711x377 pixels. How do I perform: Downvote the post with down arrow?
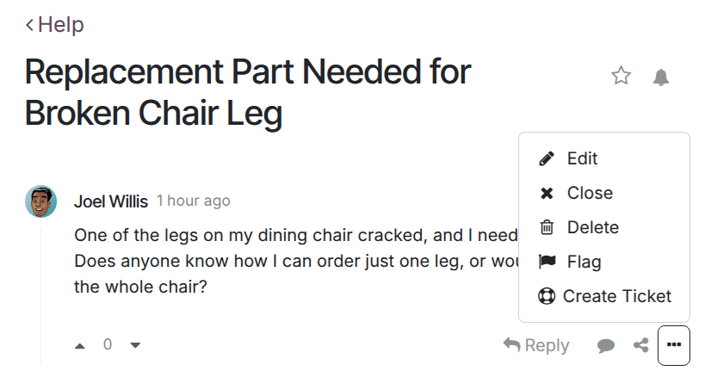[135, 346]
